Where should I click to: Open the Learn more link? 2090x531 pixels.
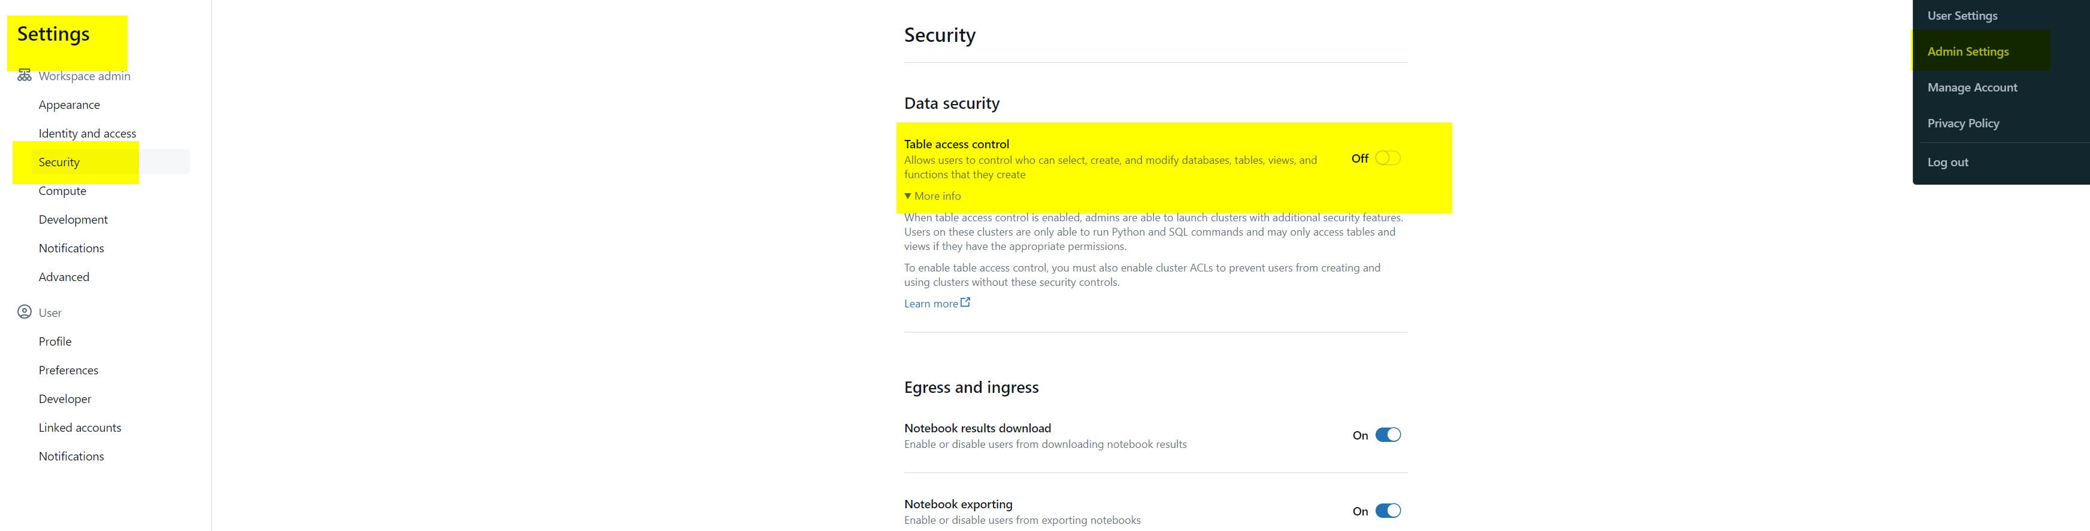(x=931, y=303)
